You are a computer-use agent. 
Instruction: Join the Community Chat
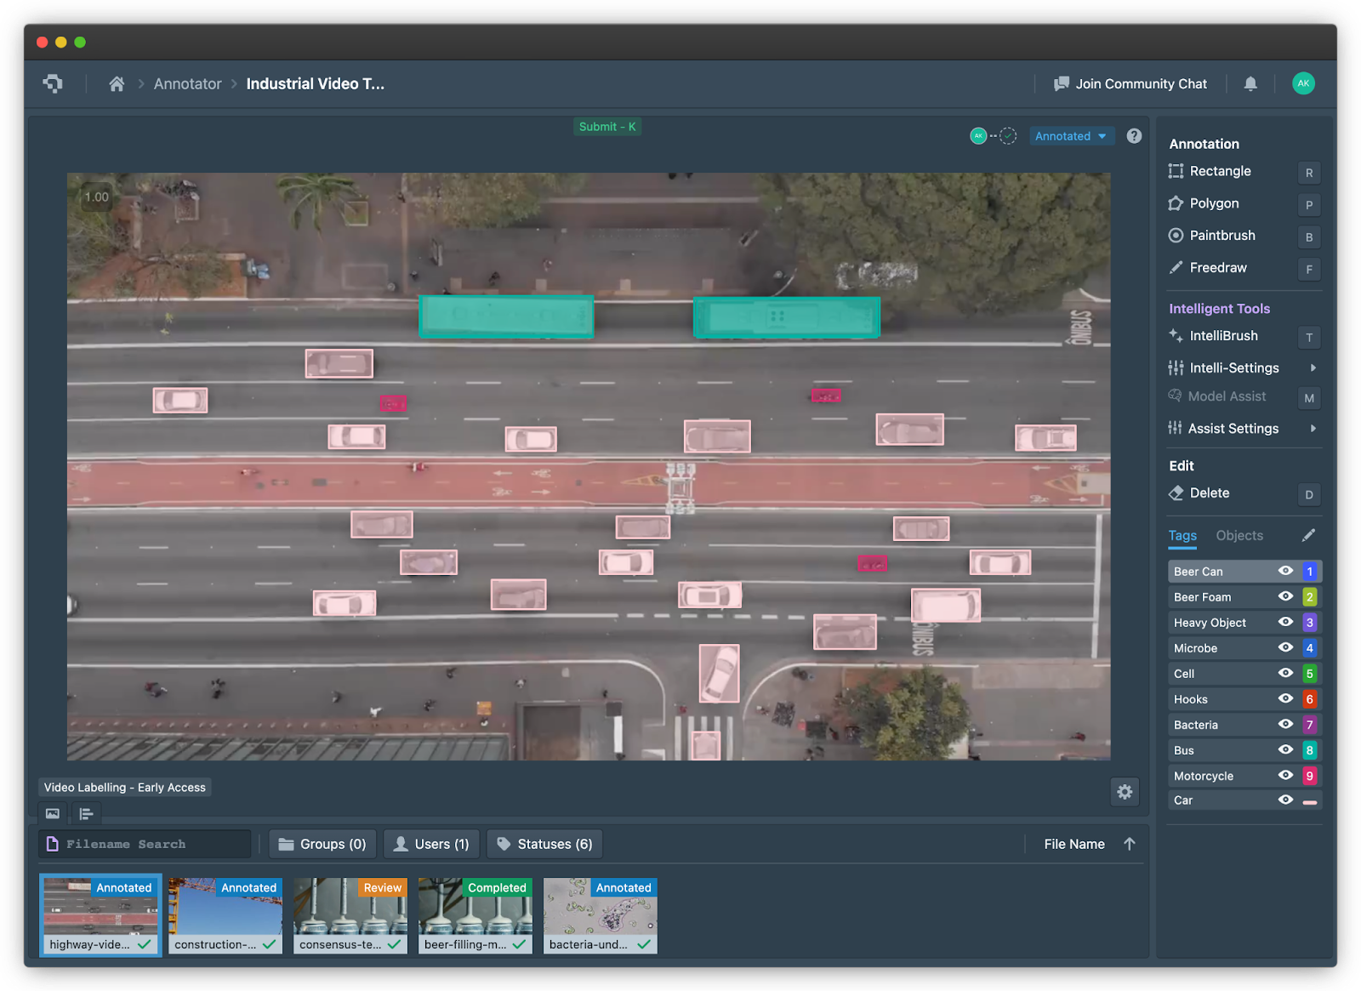[1131, 83]
